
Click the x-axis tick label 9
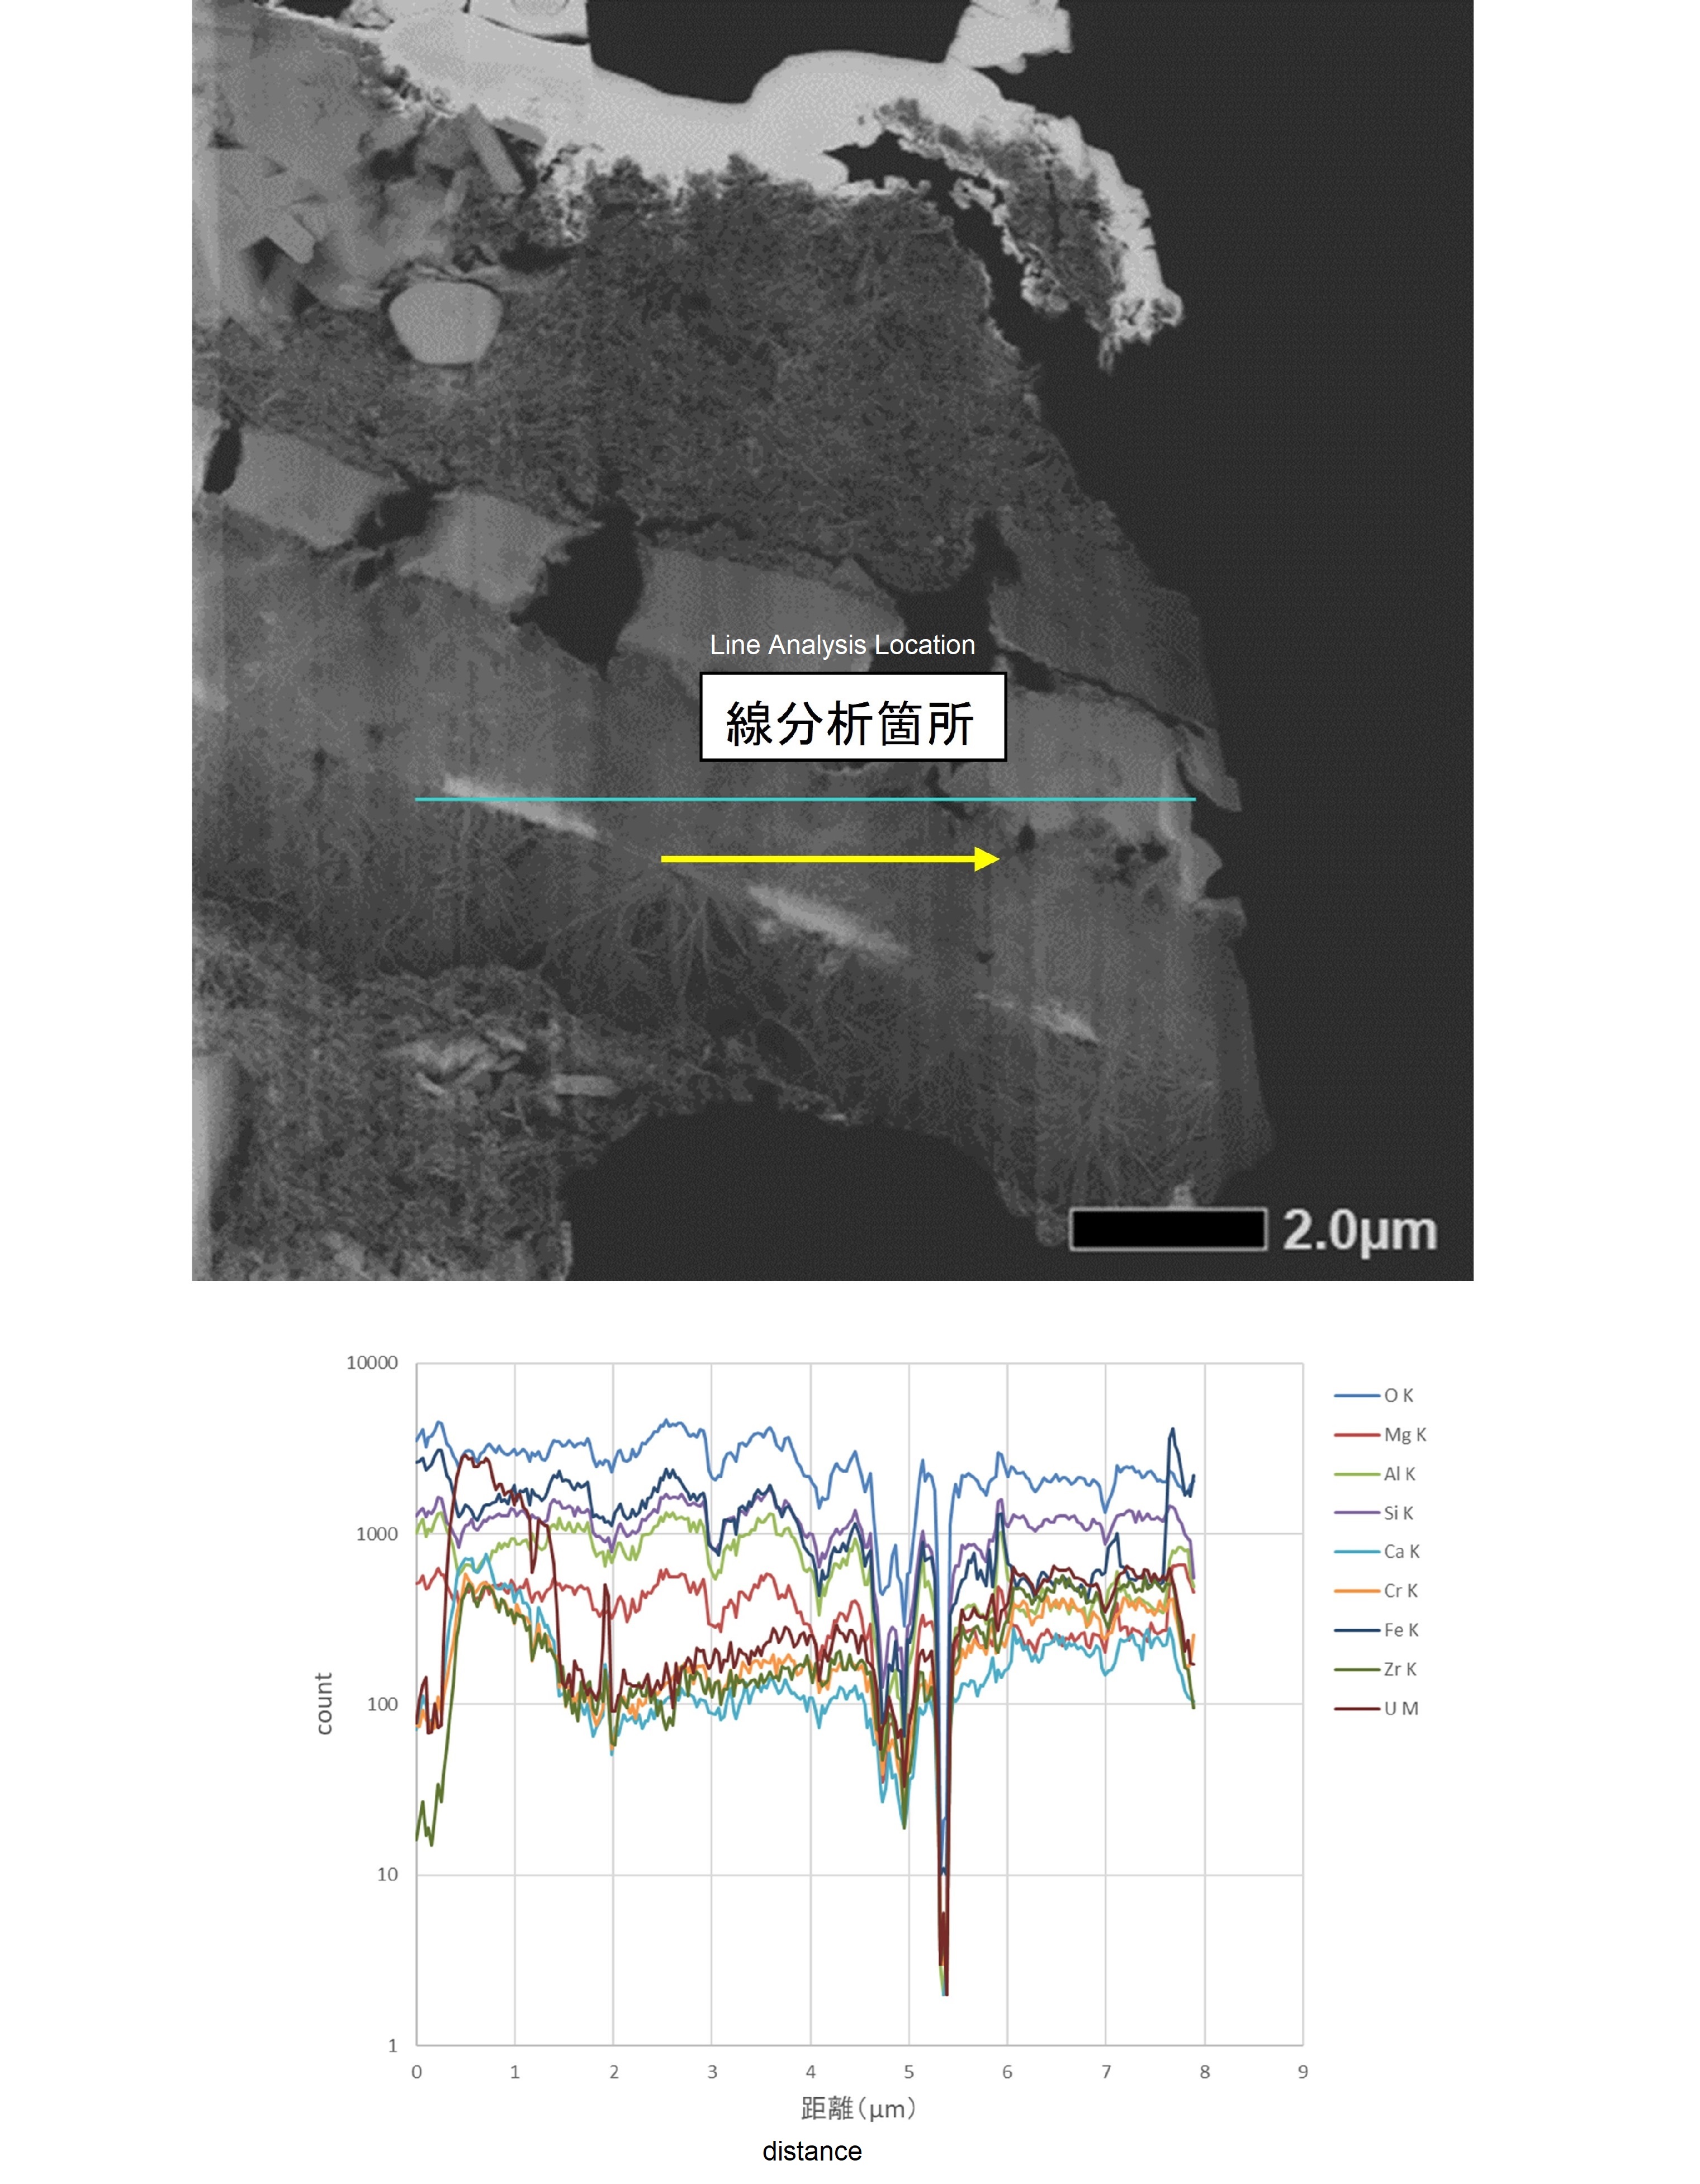[x=1303, y=2072]
